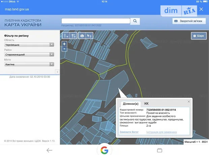Open the Район dropdown list

pyautogui.click(x=29, y=54)
